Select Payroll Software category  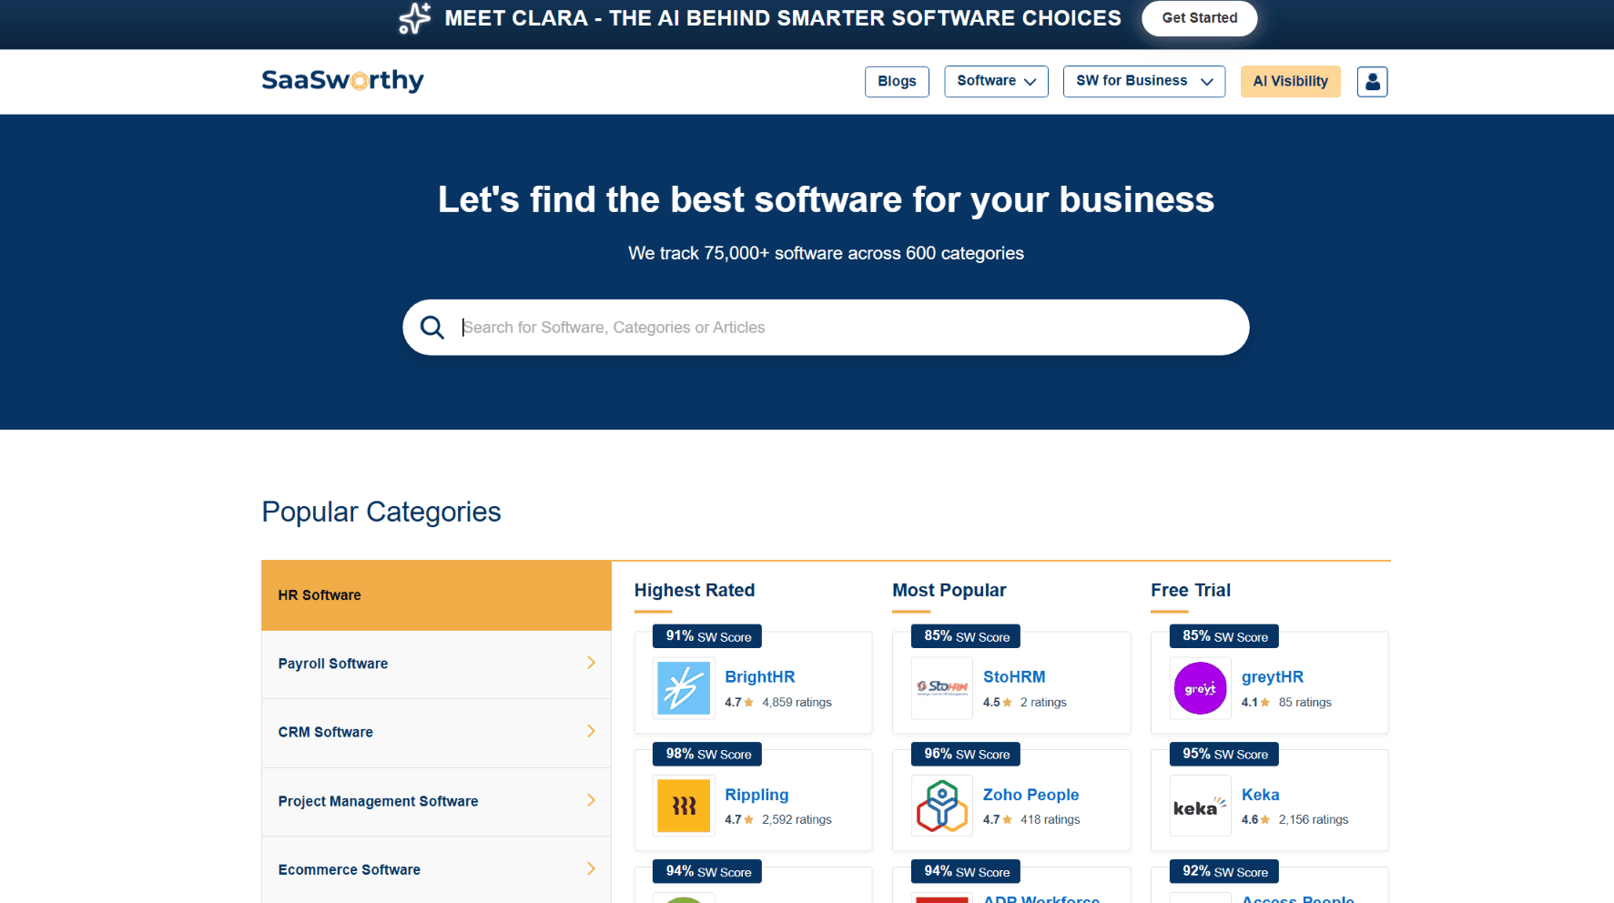pos(436,664)
